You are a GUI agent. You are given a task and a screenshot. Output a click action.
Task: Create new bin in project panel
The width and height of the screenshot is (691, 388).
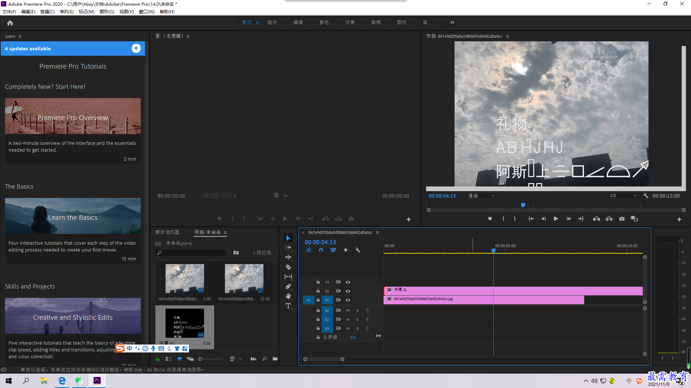tap(275, 359)
